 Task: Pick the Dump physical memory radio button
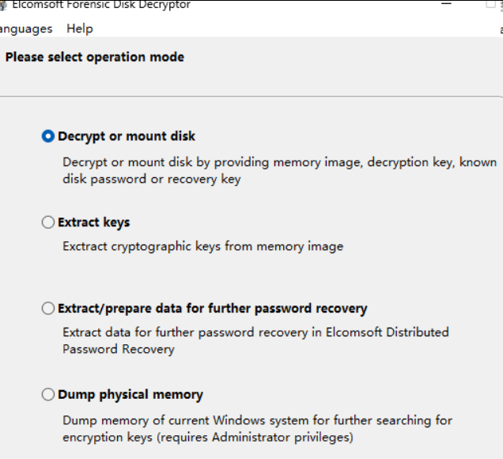(x=48, y=394)
